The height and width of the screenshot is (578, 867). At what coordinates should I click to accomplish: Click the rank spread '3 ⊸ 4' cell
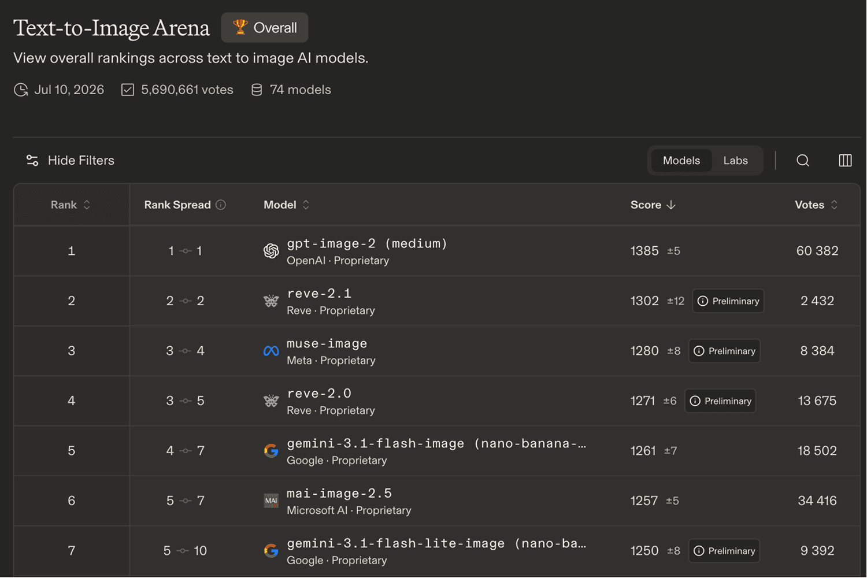point(185,351)
